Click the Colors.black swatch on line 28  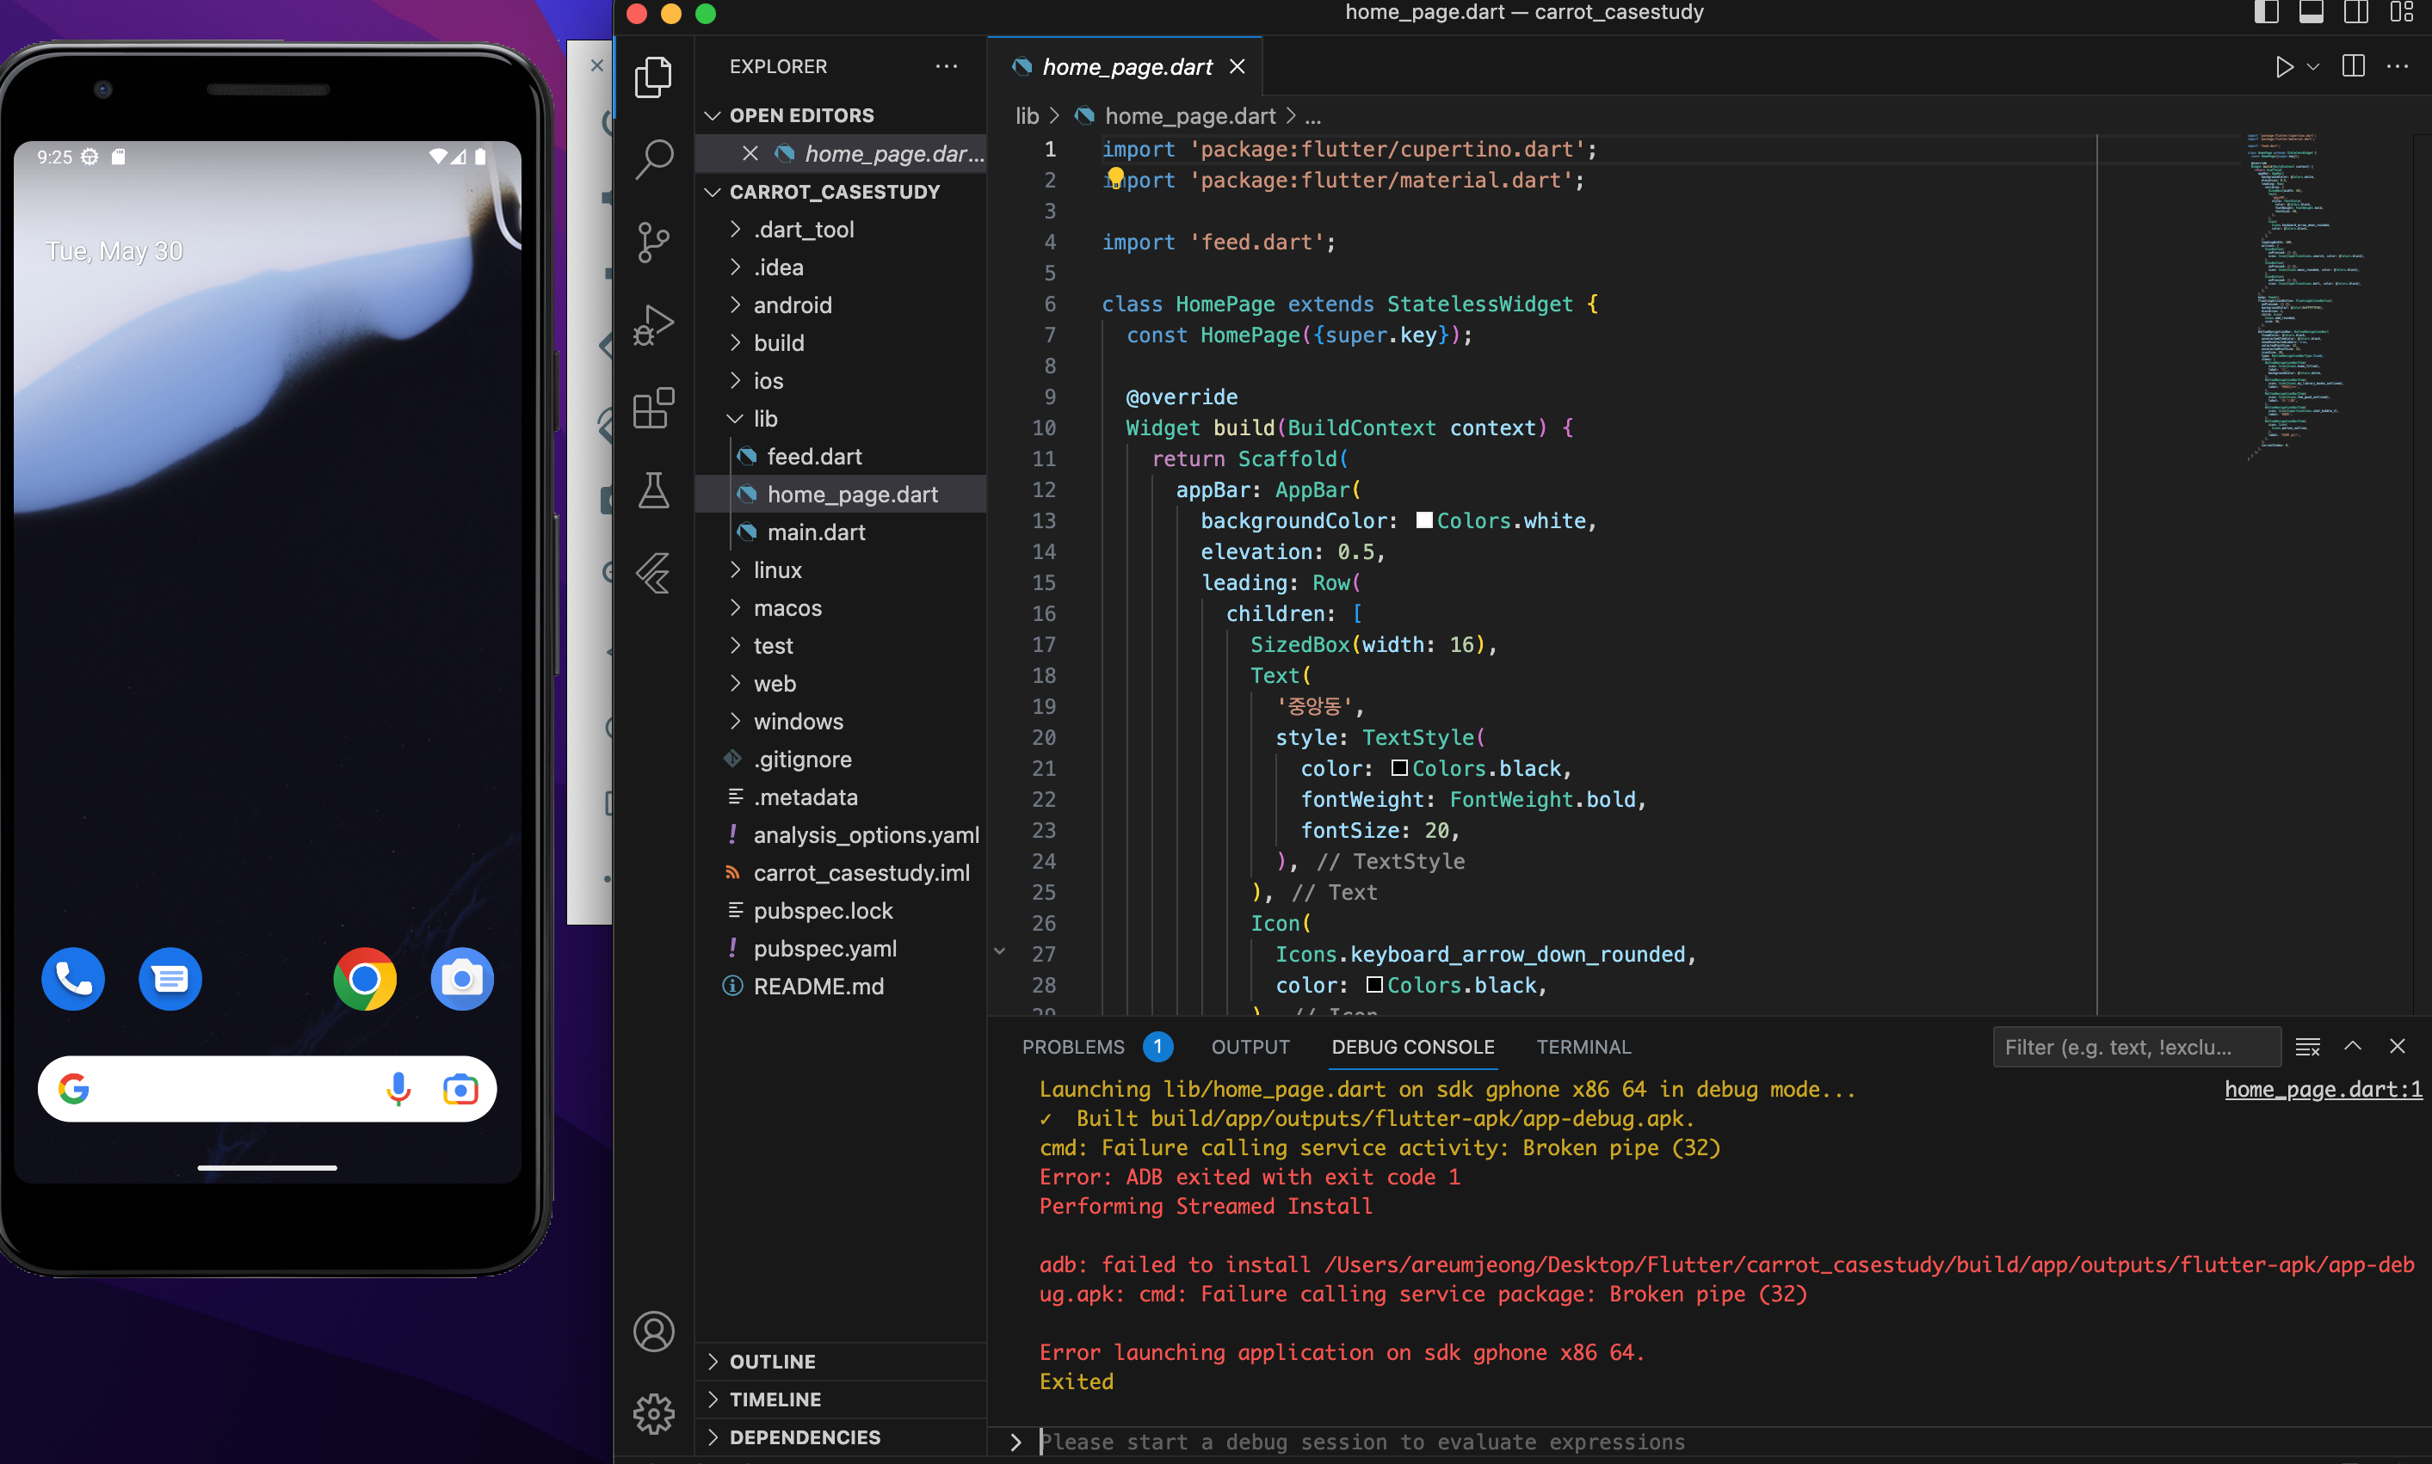[x=1375, y=985]
